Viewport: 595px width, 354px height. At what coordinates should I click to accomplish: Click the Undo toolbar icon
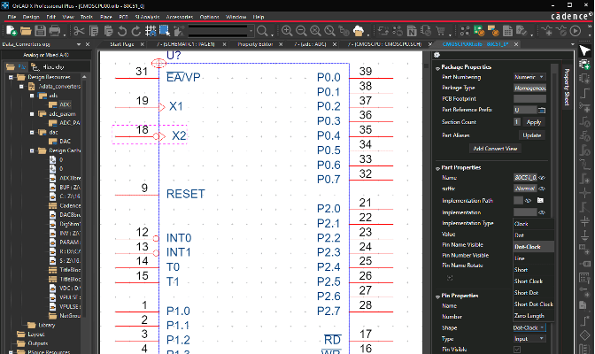(122, 31)
